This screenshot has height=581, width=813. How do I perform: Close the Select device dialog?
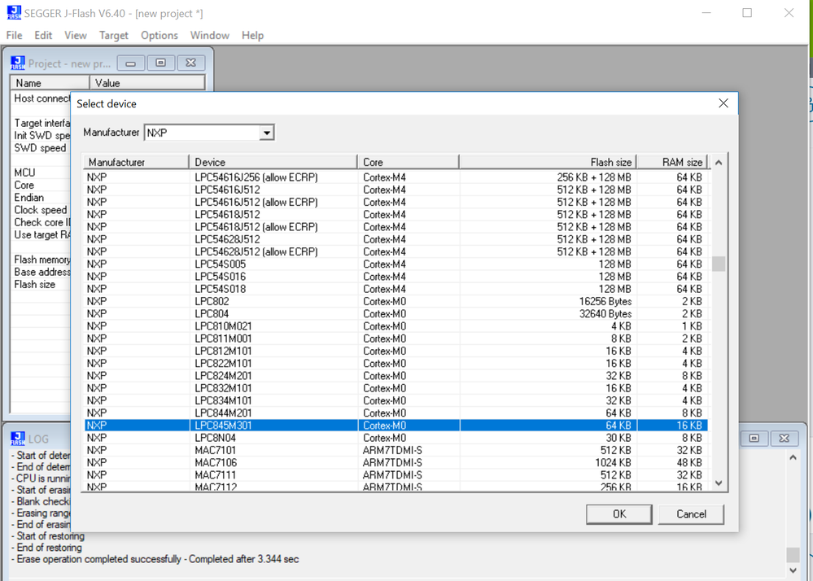tap(723, 103)
